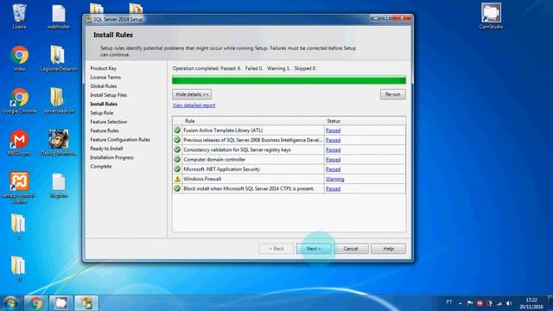This screenshot has width=553, height=311.
Task: Click the Re-run button
Action: [392, 94]
